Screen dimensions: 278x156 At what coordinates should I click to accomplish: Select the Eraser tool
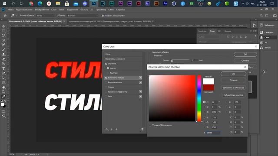click(x=3, y=59)
